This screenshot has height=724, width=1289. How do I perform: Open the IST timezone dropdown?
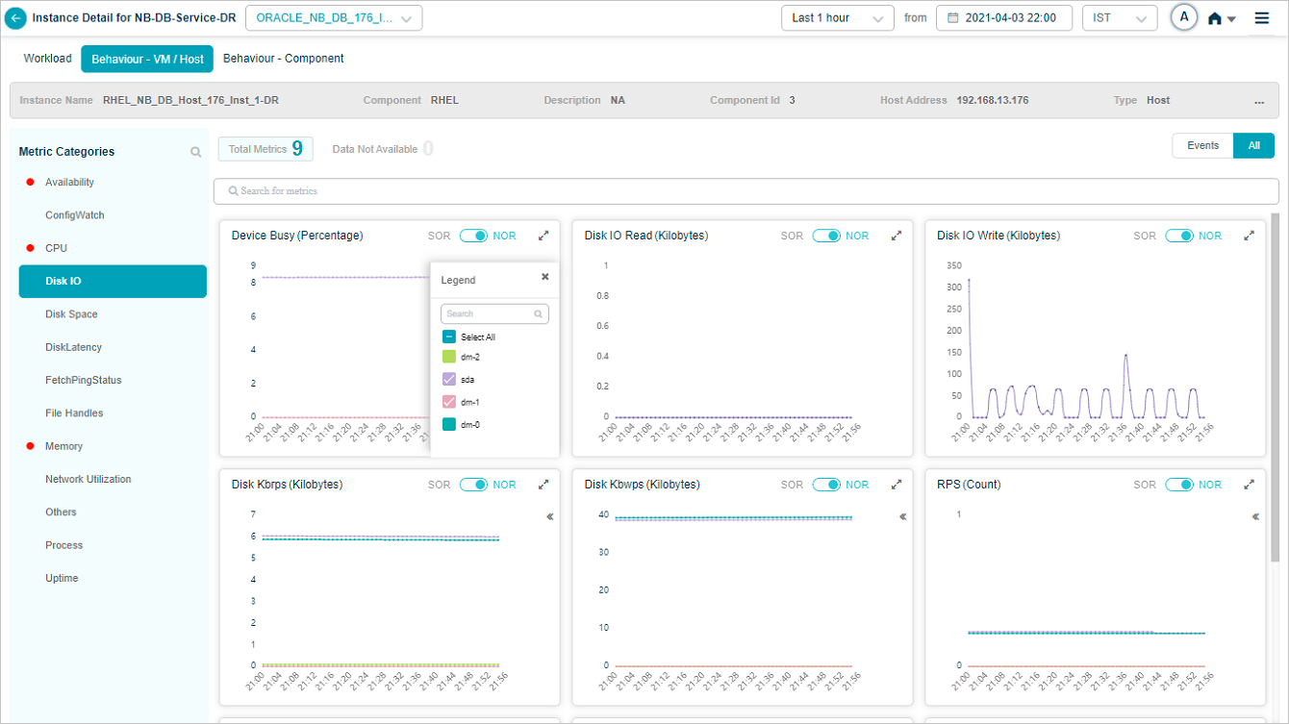click(x=1119, y=18)
